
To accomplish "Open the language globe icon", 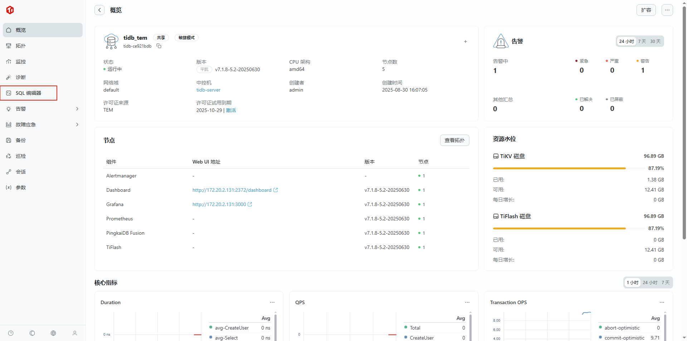I will (x=53, y=333).
